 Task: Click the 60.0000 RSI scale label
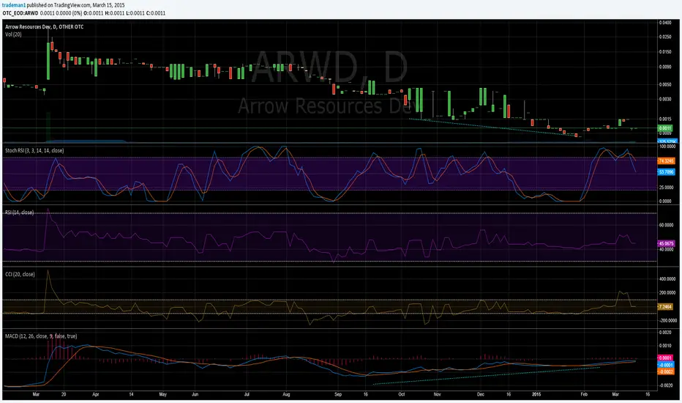point(667,225)
